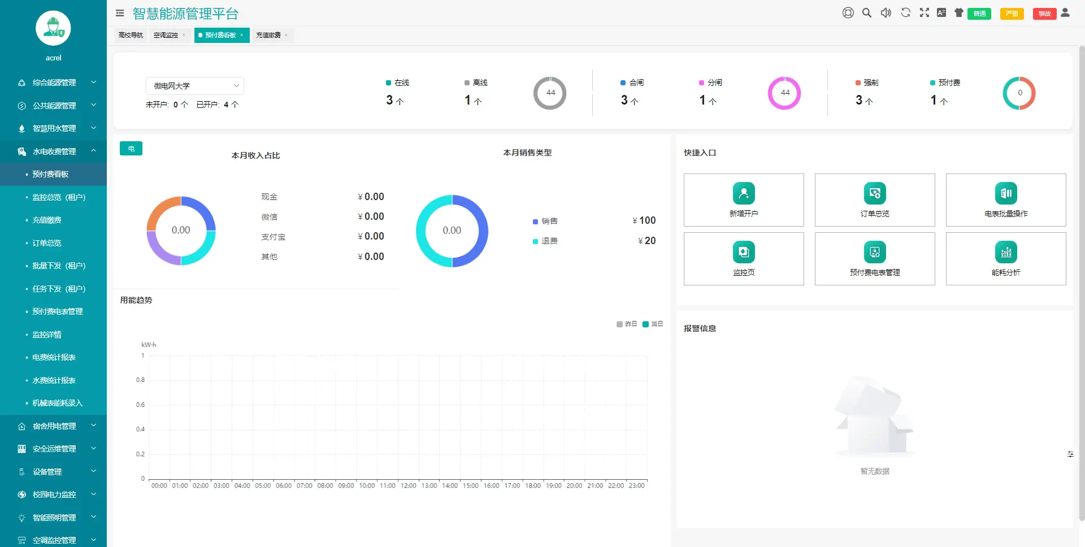Open the 微电网大学 selection dropdown

(194, 86)
